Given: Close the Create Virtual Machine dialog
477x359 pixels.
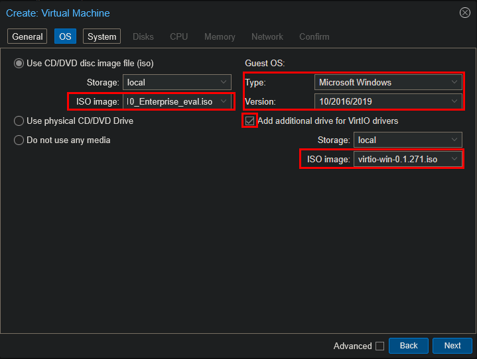Looking at the screenshot, I should (464, 13).
